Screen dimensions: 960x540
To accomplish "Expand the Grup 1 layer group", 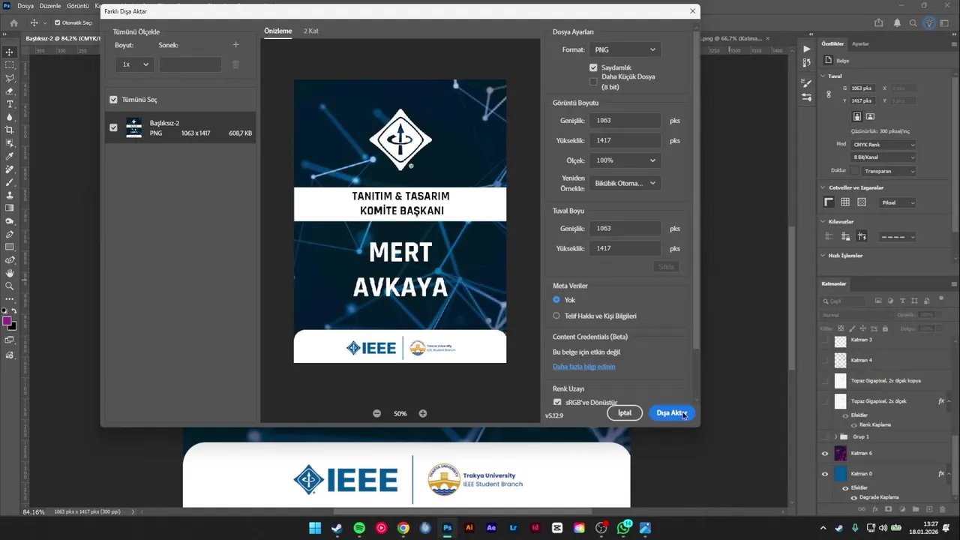I will coord(835,436).
